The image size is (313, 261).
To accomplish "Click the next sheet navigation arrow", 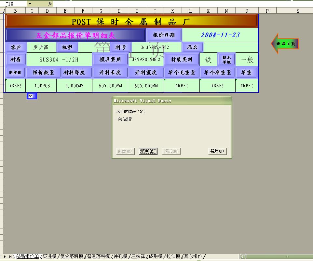I will (5, 257).
